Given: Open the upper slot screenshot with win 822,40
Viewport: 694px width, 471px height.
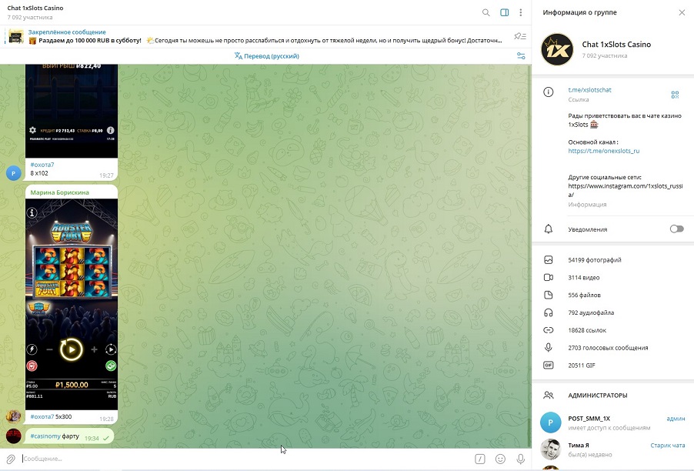Looking at the screenshot, I should (72, 111).
